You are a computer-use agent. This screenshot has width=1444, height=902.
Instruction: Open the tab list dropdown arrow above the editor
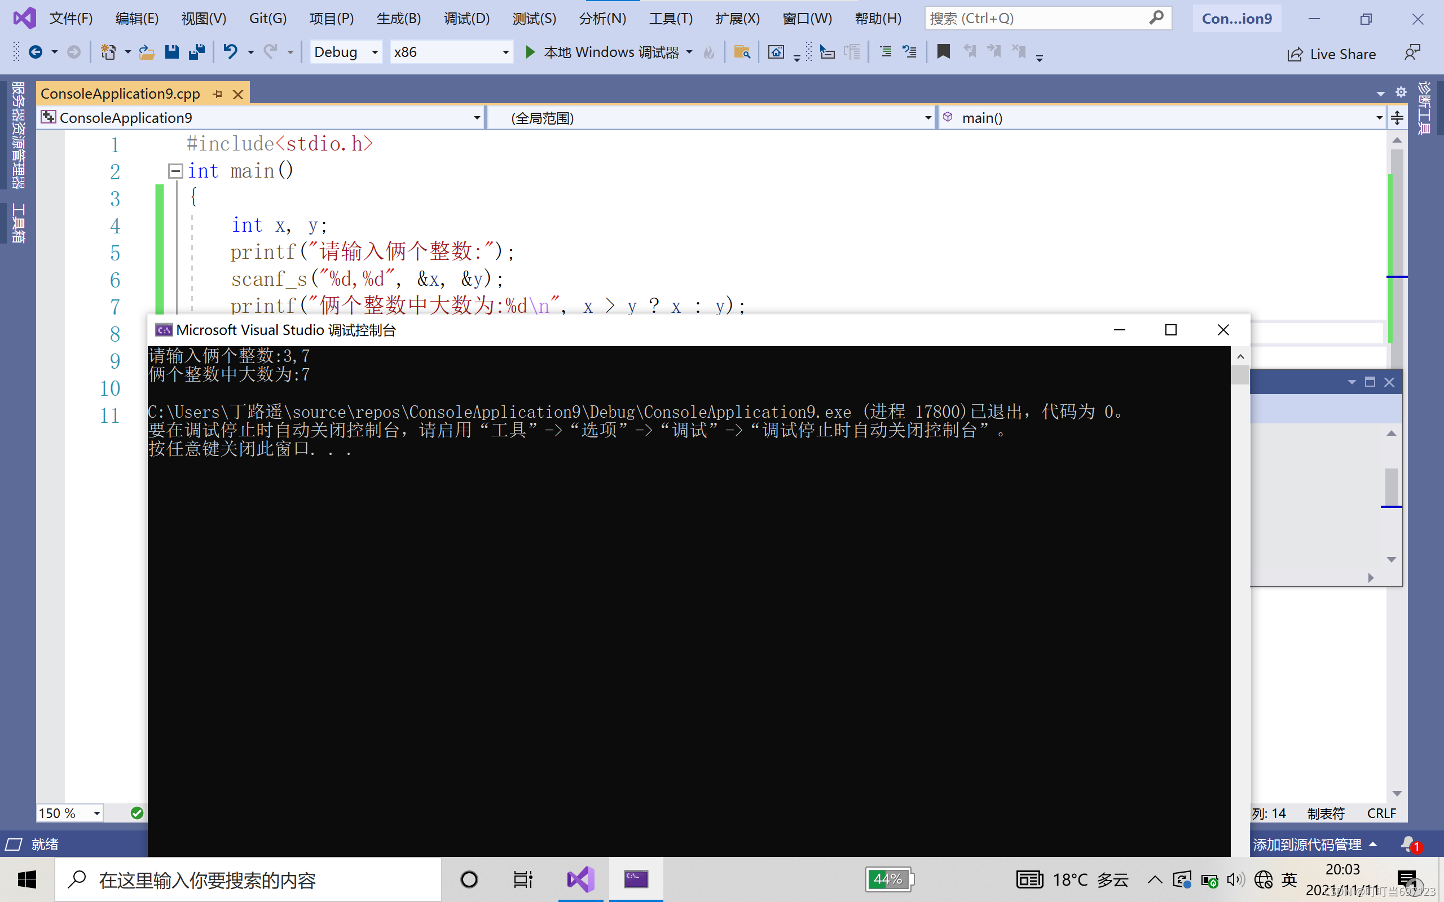click(x=1380, y=94)
